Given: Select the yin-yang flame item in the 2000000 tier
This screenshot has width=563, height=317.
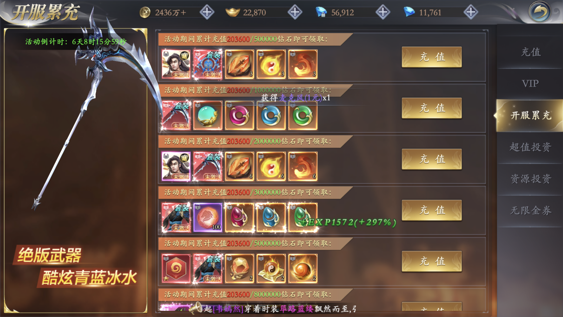Looking at the screenshot, I should [x=271, y=166].
